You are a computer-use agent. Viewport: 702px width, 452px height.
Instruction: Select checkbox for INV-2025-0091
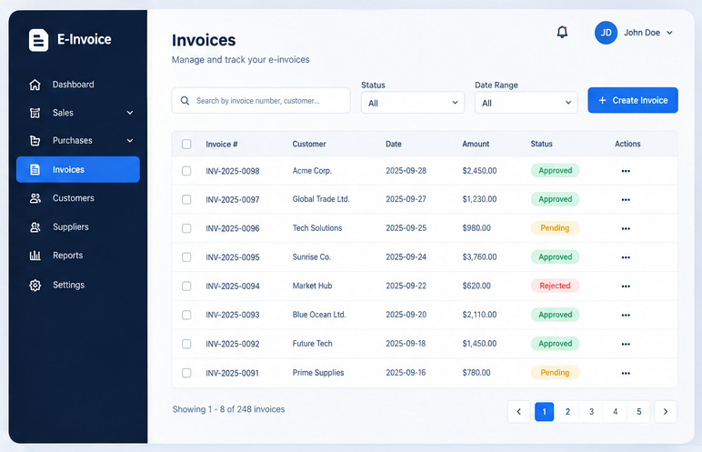(x=186, y=373)
